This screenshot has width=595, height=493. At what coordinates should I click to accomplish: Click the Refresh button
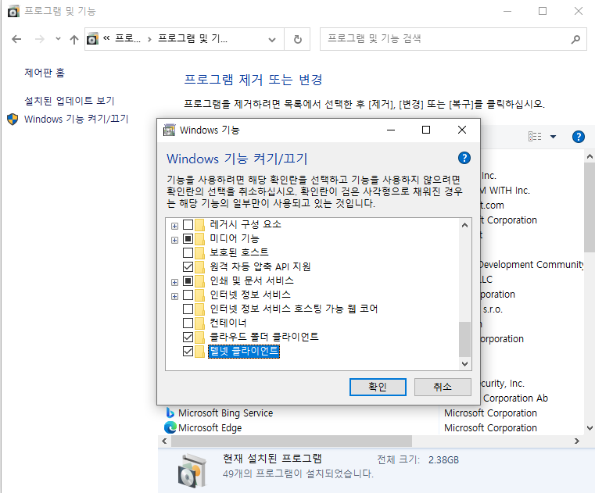point(297,39)
